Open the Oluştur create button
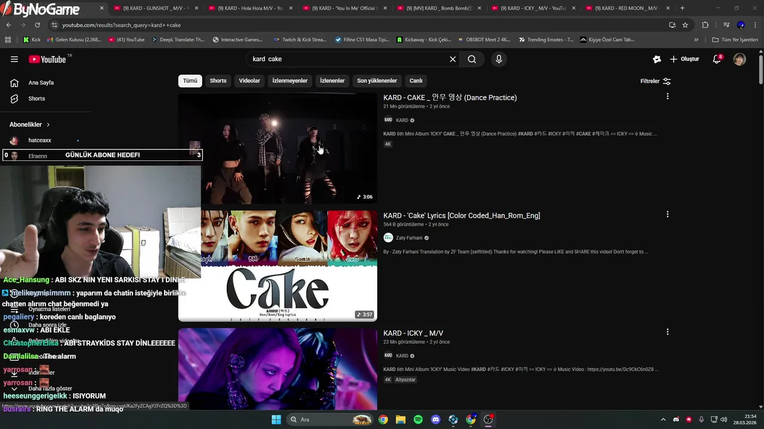The image size is (764, 429). [684, 59]
